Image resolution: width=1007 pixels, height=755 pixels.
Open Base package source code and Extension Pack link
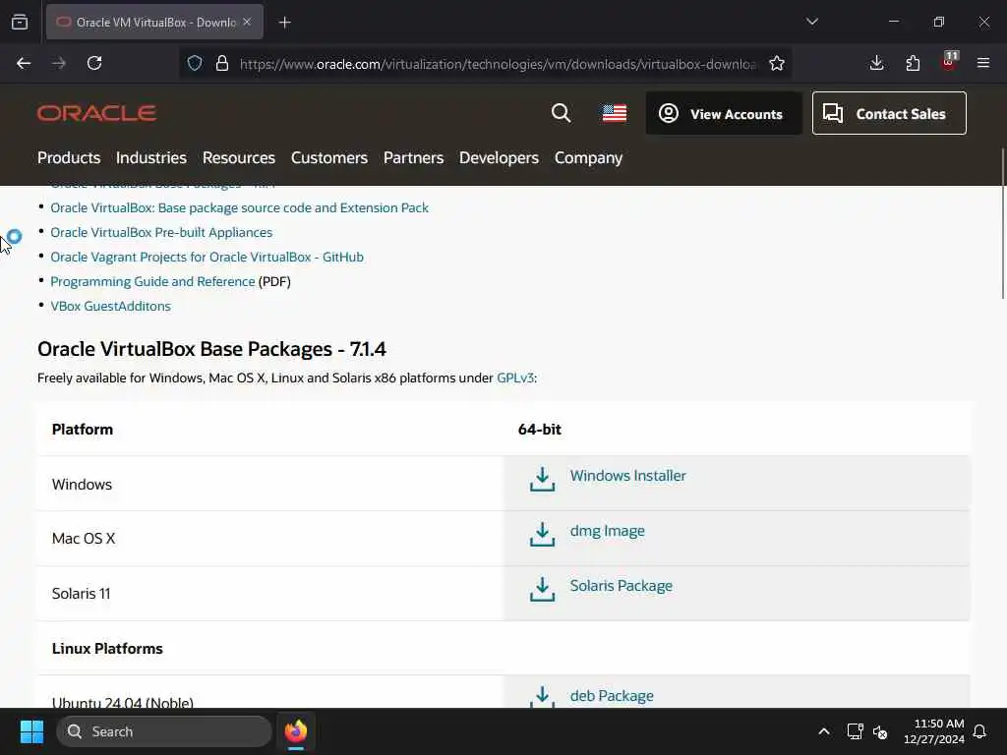[240, 208]
